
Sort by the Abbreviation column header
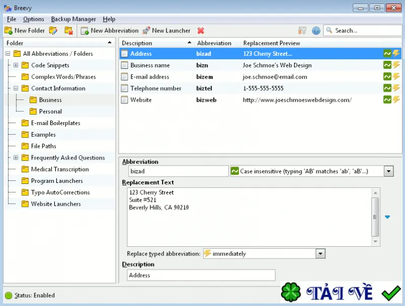tap(218, 43)
